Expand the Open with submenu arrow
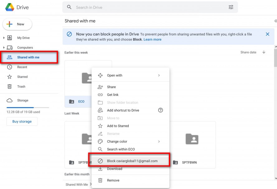Viewport: 277px width, 189px height. tap(159, 75)
